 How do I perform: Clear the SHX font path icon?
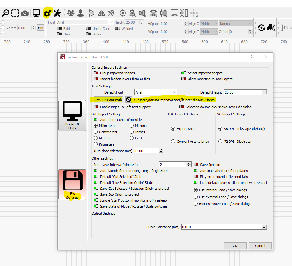pyautogui.click(x=129, y=100)
